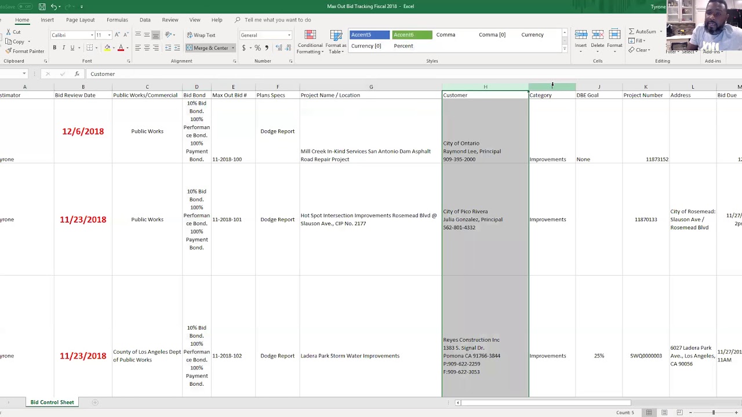The height and width of the screenshot is (417, 742).
Task: Open the Calibri font name dropdown
Action: tap(92, 35)
